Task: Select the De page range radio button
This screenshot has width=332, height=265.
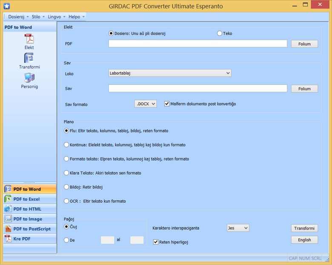Action: tap(66, 240)
